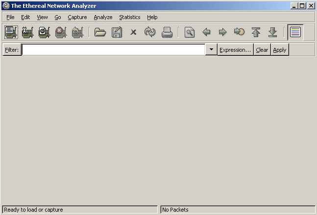Apply the display filter
The height and width of the screenshot is (215, 317).
coord(280,50)
